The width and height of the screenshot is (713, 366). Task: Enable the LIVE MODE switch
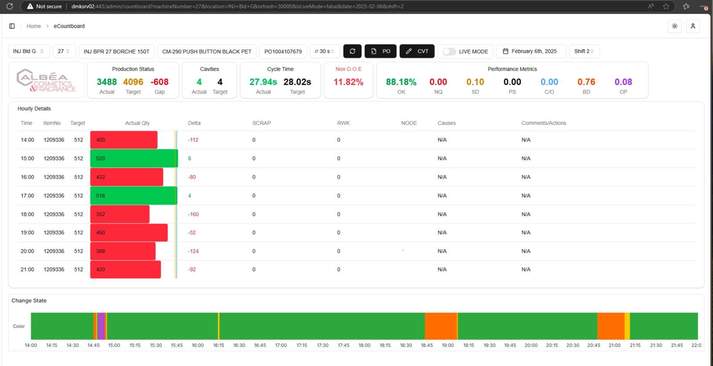(449, 51)
